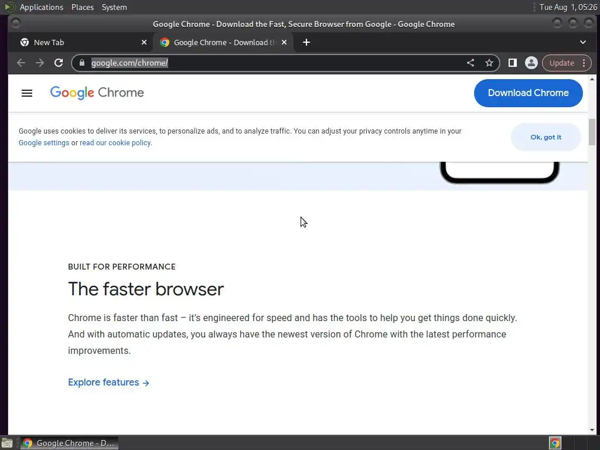Close the New Tab tab

tap(144, 42)
